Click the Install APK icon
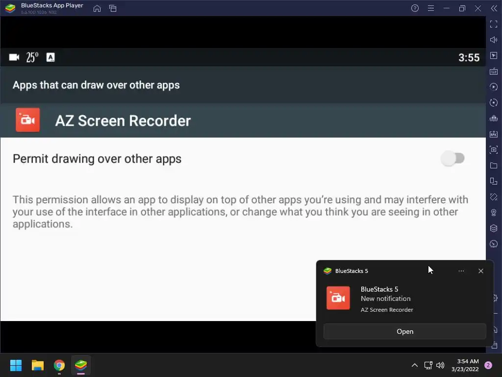Image resolution: width=502 pixels, height=377 pixels. (494, 134)
